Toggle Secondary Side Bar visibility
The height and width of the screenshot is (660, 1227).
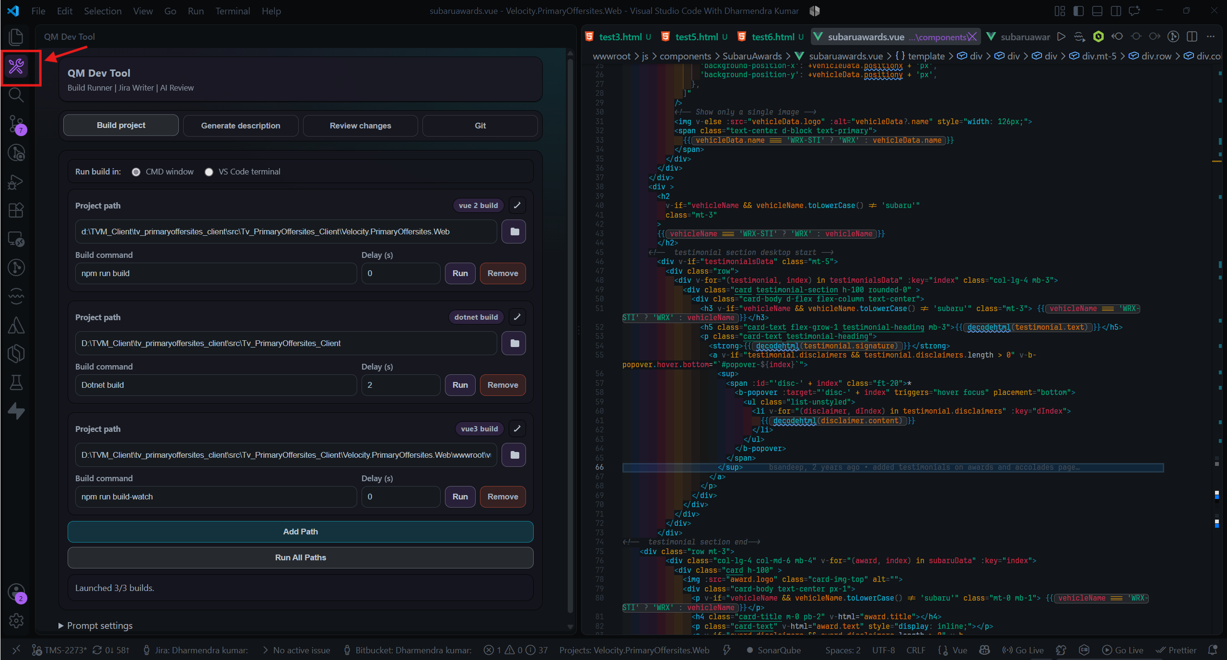tap(1116, 11)
